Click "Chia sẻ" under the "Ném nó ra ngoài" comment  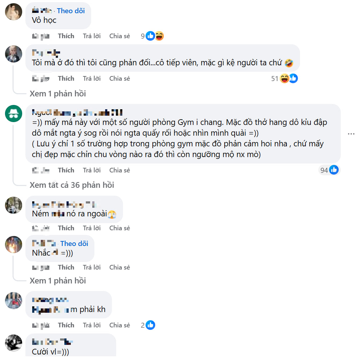tap(119, 228)
